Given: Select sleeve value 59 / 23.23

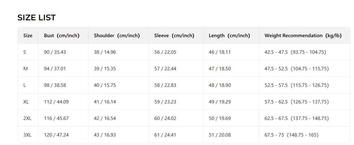Looking at the screenshot, I should click(x=165, y=102).
